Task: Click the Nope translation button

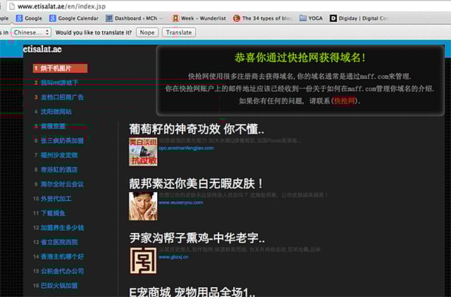Action: [147, 32]
